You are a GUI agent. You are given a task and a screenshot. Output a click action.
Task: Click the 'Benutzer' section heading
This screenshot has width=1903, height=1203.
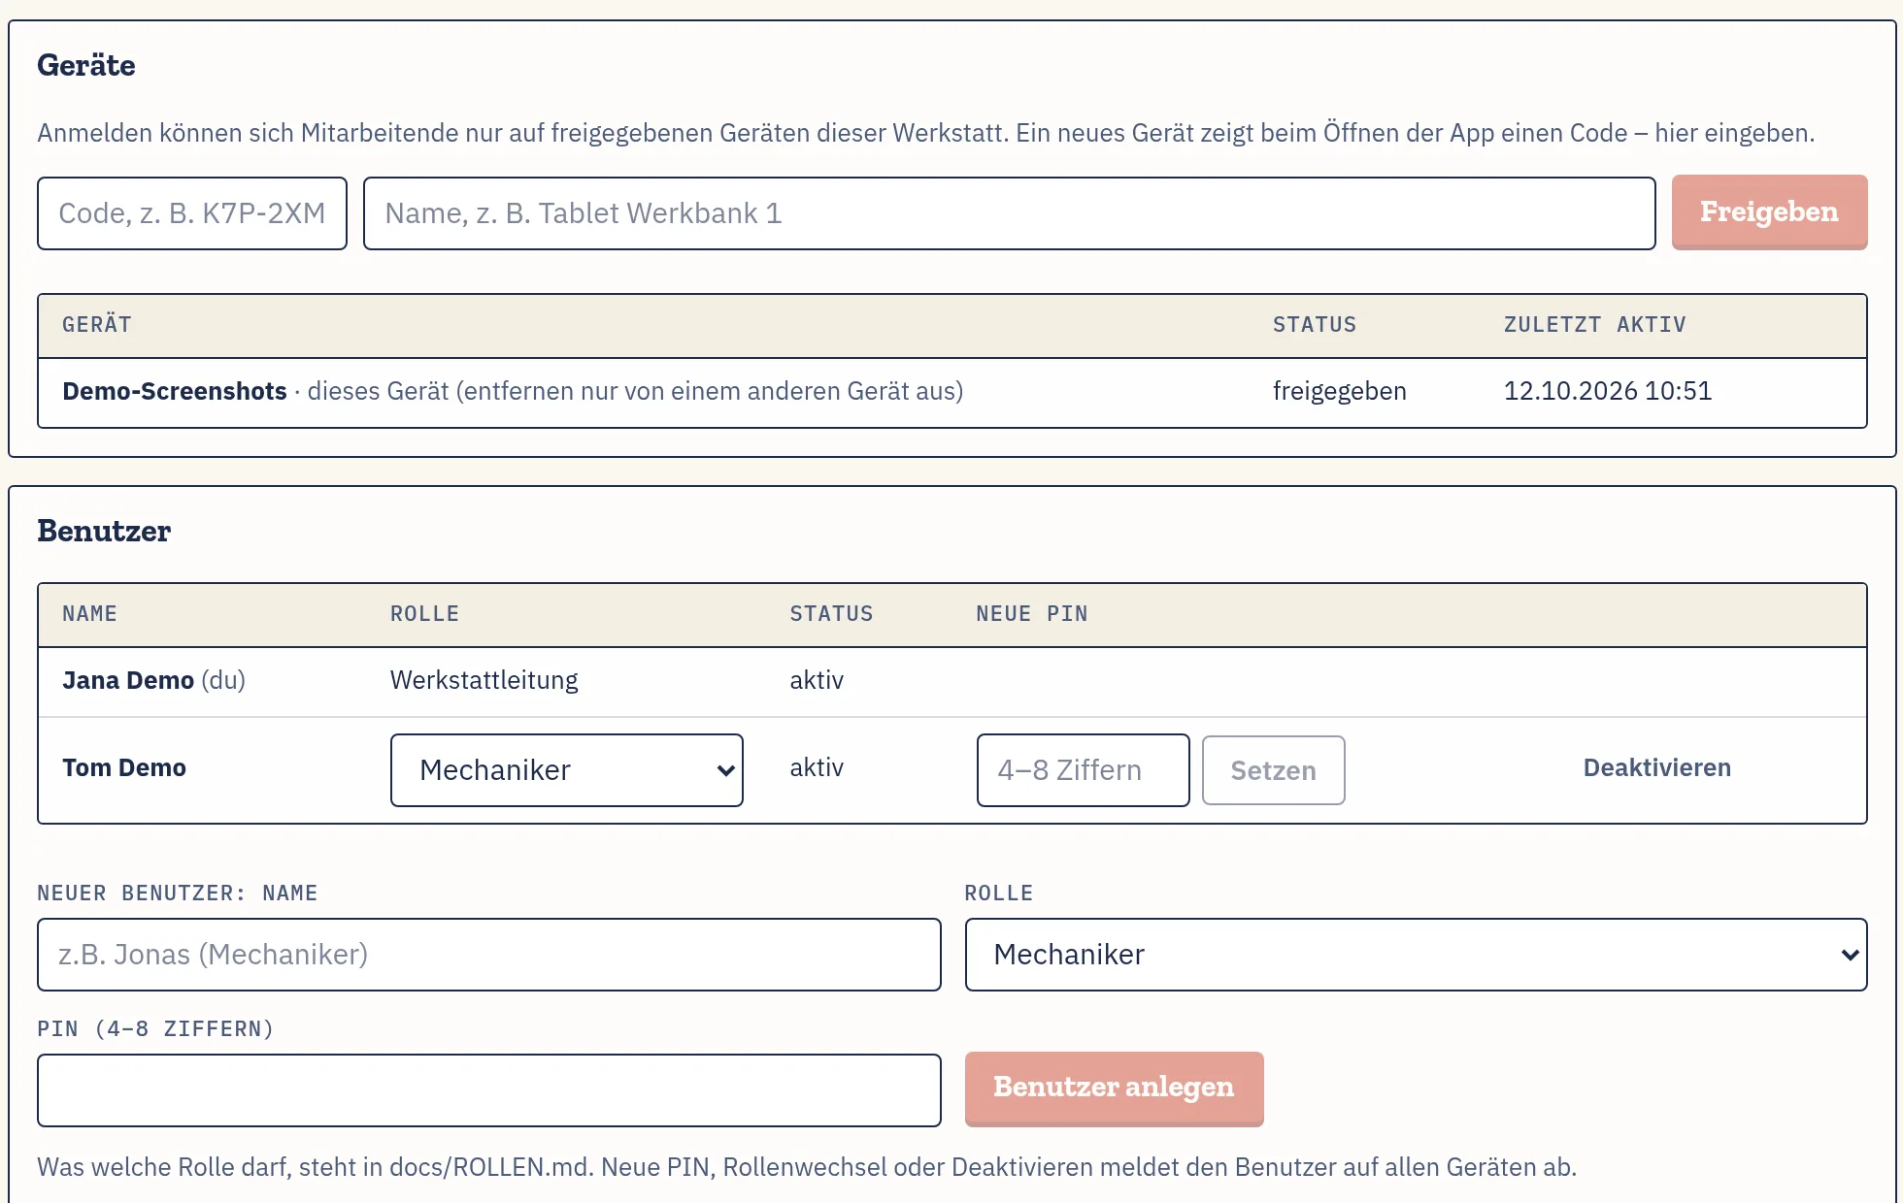tap(103, 531)
